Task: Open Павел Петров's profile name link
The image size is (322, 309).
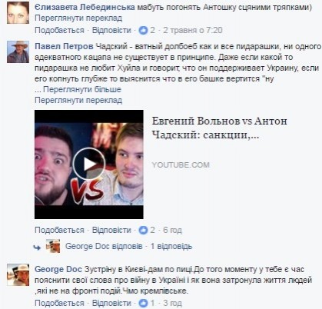Action: 64,47
